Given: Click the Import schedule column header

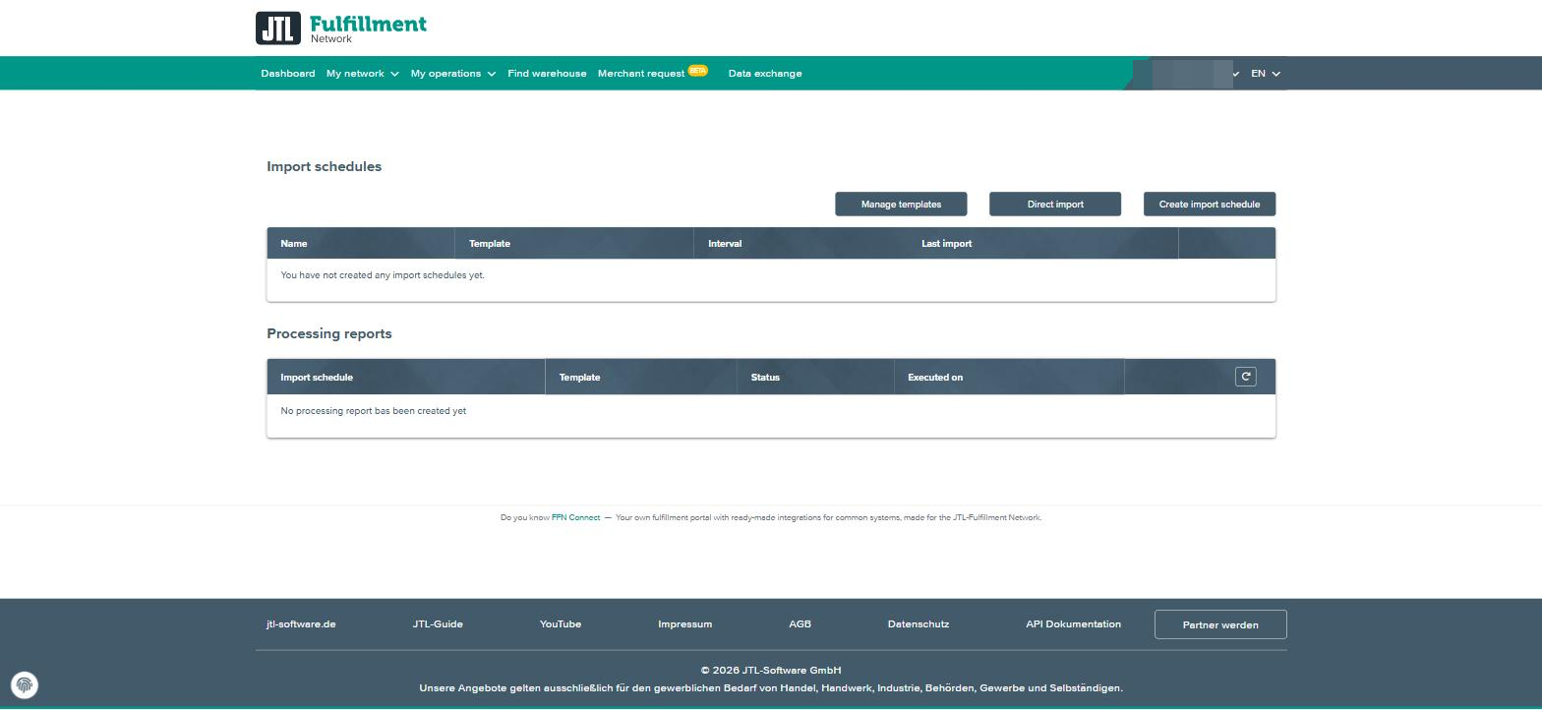Looking at the screenshot, I should pos(317,378).
